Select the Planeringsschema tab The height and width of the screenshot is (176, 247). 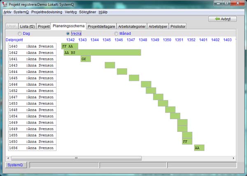(x=68, y=26)
